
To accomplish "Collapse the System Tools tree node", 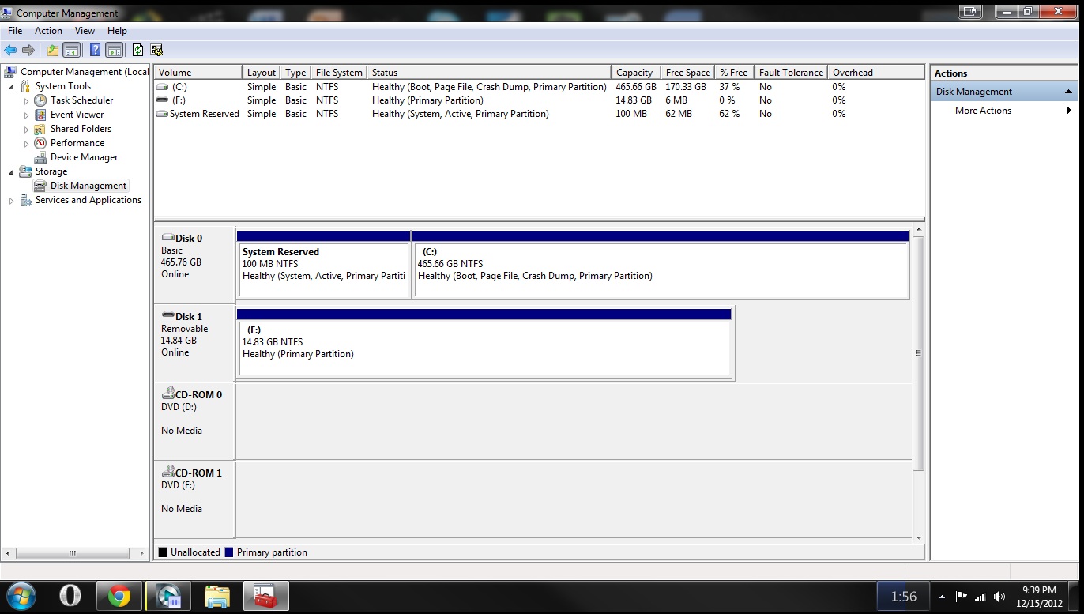I will point(11,86).
